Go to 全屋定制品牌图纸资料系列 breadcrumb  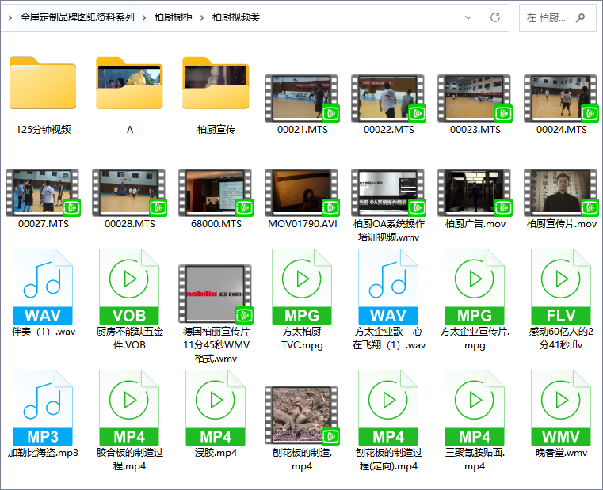tap(77, 17)
